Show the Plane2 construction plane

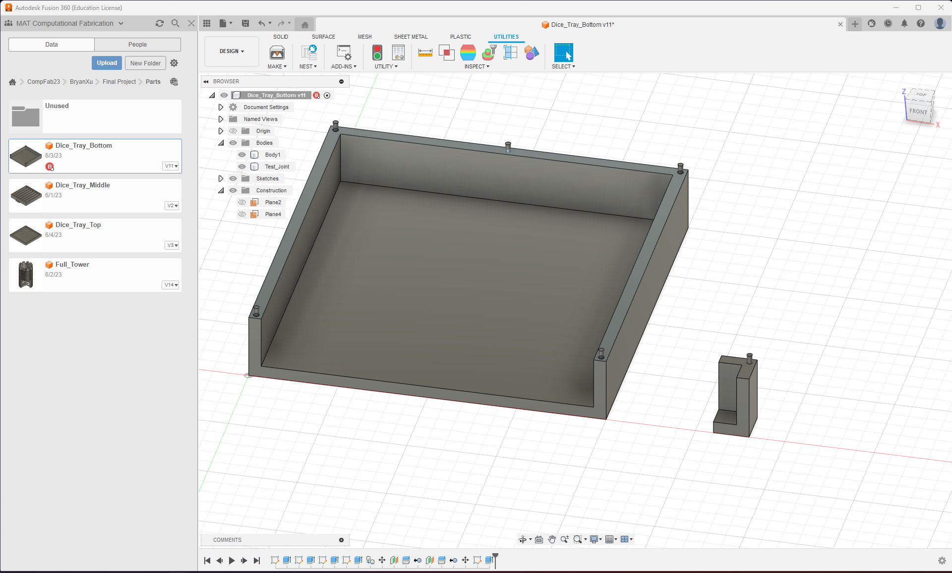(x=242, y=202)
